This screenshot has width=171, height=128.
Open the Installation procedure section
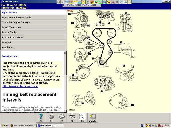(33, 47)
